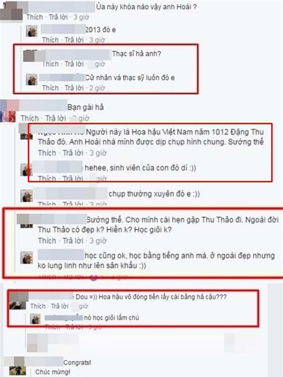The width and height of the screenshot is (283, 377).
Task: Click Thích under the '2013 đó e' reply
Action: [50, 40]
